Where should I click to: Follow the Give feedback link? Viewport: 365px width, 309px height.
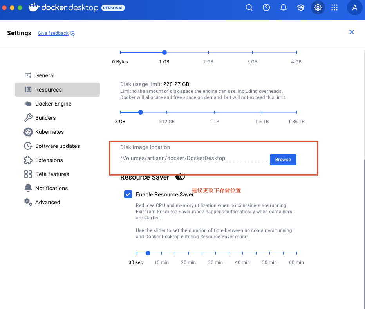pyautogui.click(x=53, y=33)
